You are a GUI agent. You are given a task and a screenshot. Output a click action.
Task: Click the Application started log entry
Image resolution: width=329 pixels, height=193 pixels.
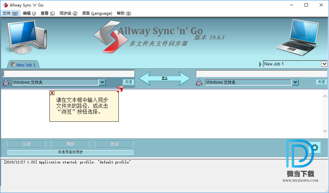pyautogui.click(x=67, y=162)
